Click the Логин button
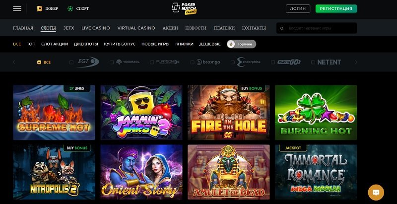397x204 pixels. tap(298, 8)
